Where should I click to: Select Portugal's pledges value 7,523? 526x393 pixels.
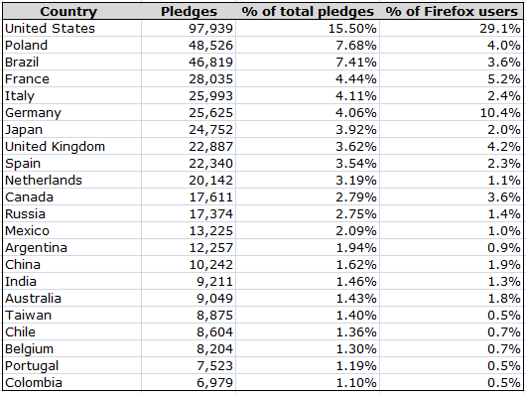189,365
